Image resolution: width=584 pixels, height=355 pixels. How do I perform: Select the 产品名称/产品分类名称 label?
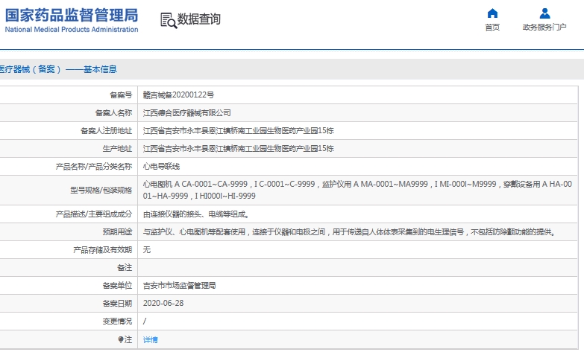coord(94,167)
